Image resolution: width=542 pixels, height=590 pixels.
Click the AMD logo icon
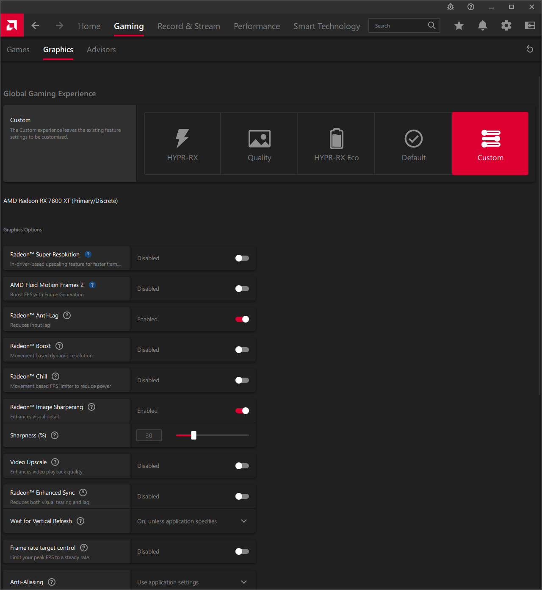(x=12, y=25)
